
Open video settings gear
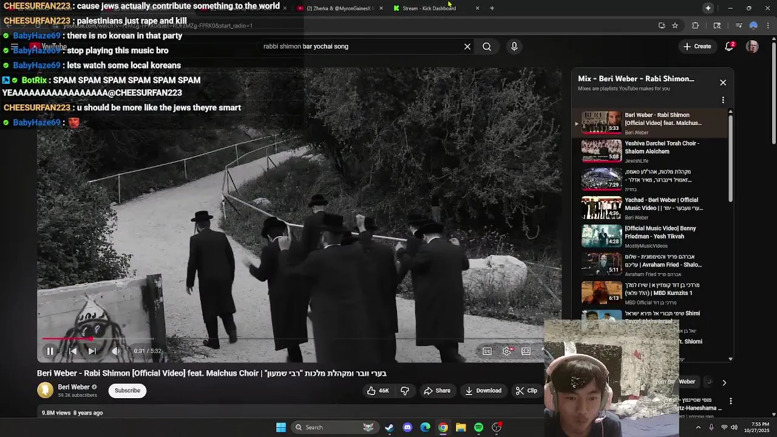(507, 351)
